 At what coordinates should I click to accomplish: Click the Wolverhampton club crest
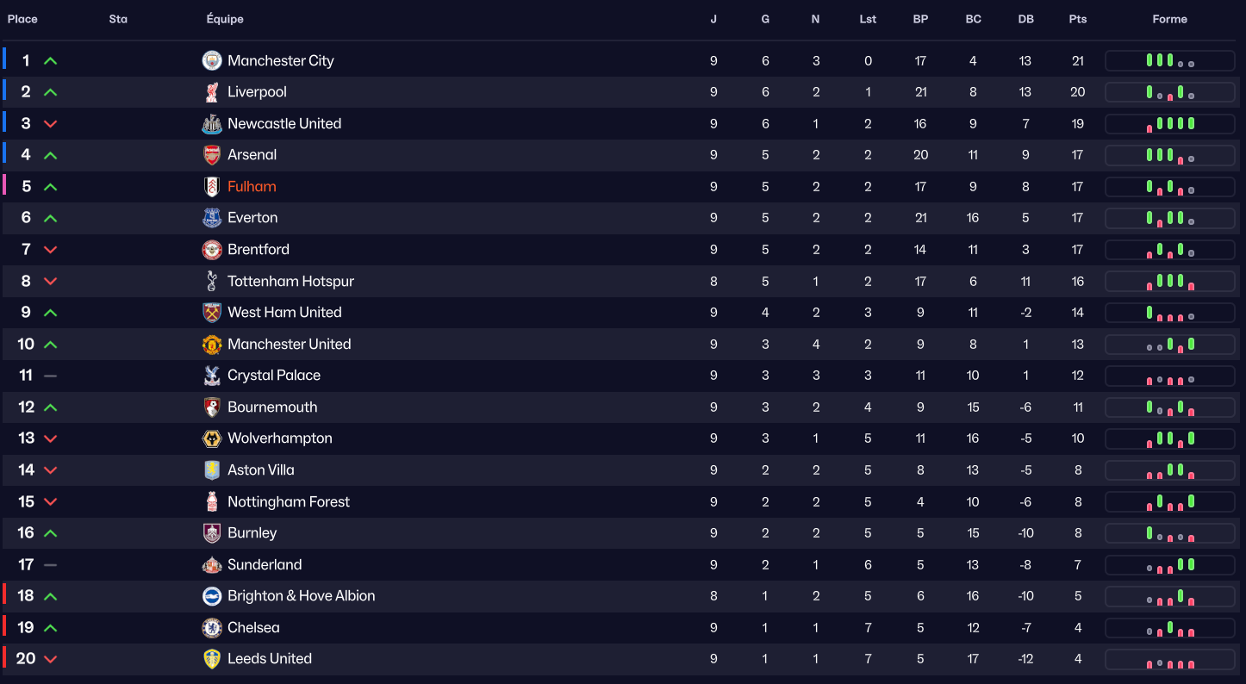pyautogui.click(x=212, y=438)
